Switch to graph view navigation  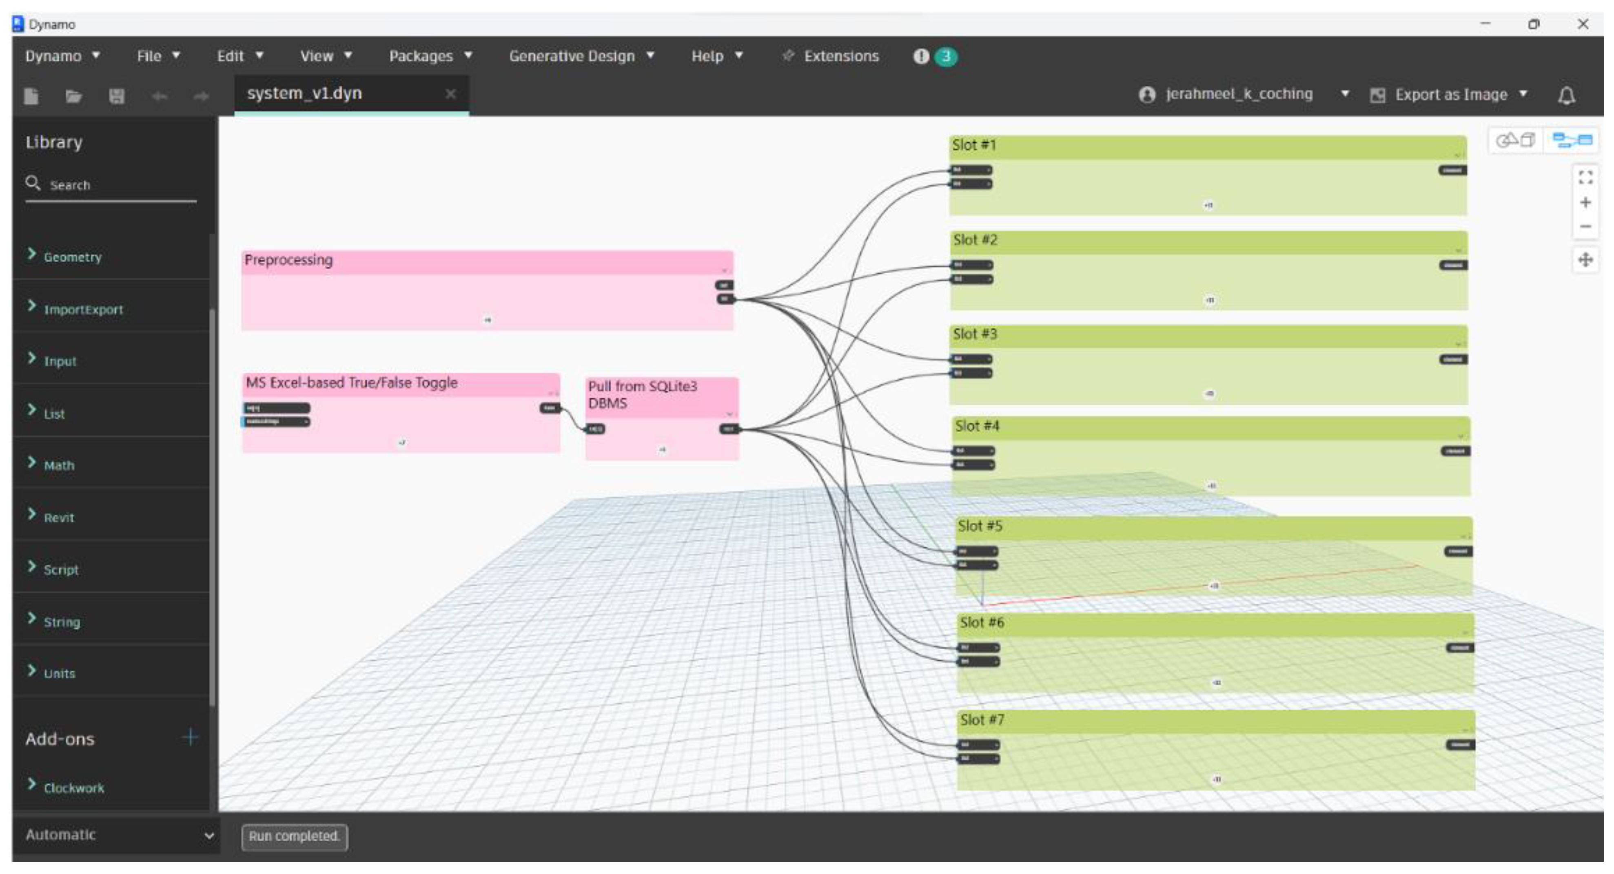coord(1572,140)
